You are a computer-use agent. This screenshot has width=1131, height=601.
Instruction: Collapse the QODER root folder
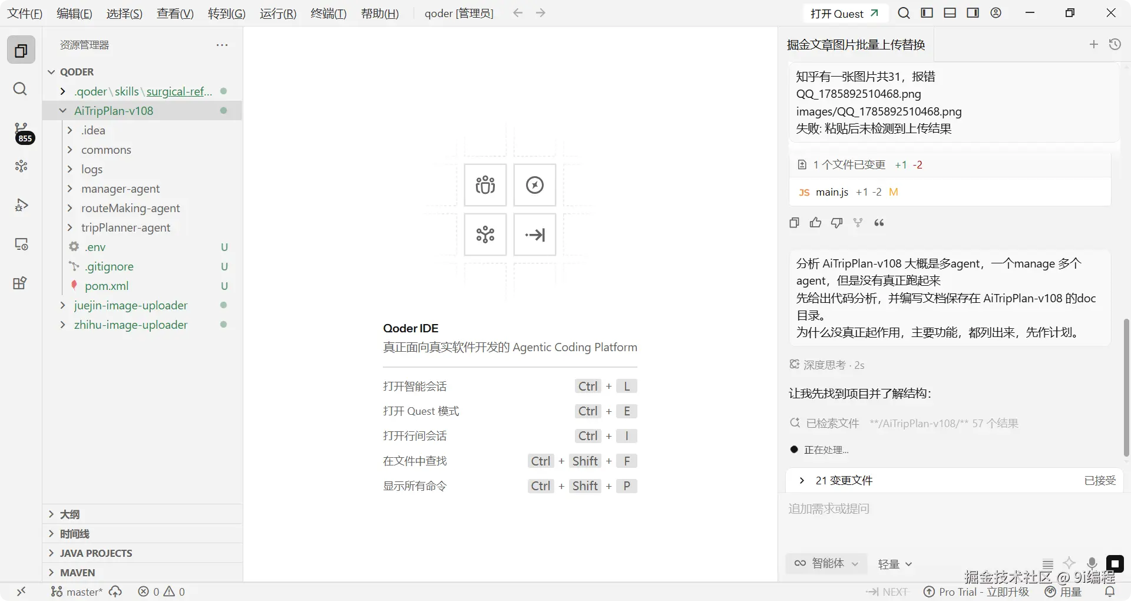tap(142, 72)
